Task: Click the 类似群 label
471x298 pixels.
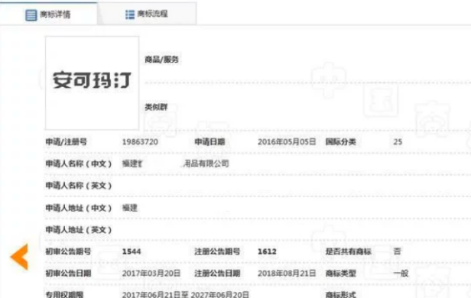Action: (156, 107)
